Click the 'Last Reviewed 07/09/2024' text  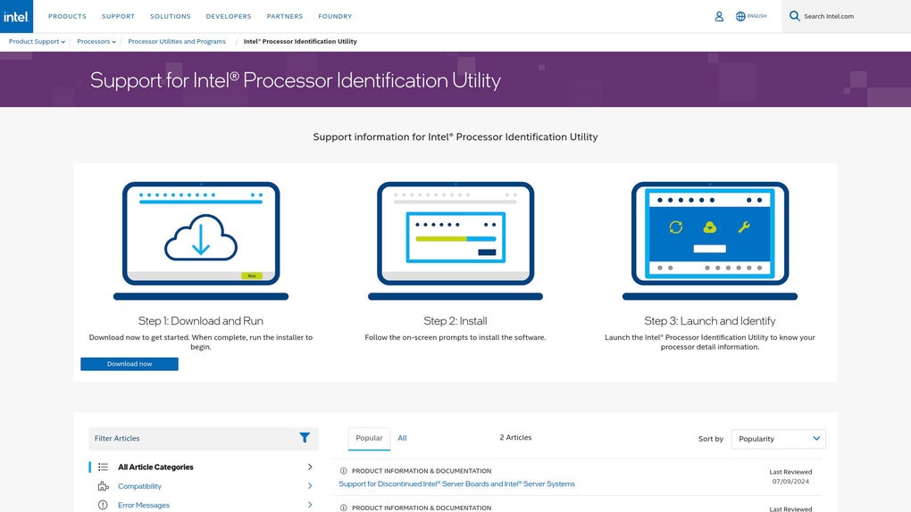[x=790, y=476]
